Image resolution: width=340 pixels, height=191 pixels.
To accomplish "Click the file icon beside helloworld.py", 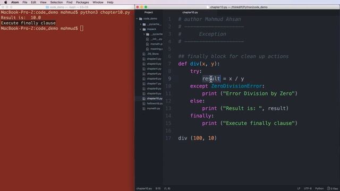I will coord(144,103).
